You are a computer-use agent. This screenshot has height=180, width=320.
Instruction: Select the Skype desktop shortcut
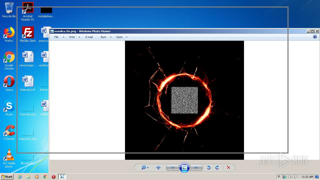tap(9, 108)
